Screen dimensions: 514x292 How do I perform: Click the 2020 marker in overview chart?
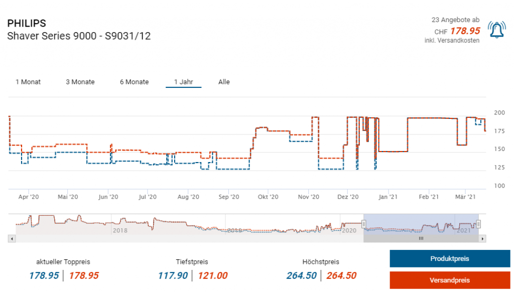349,230
